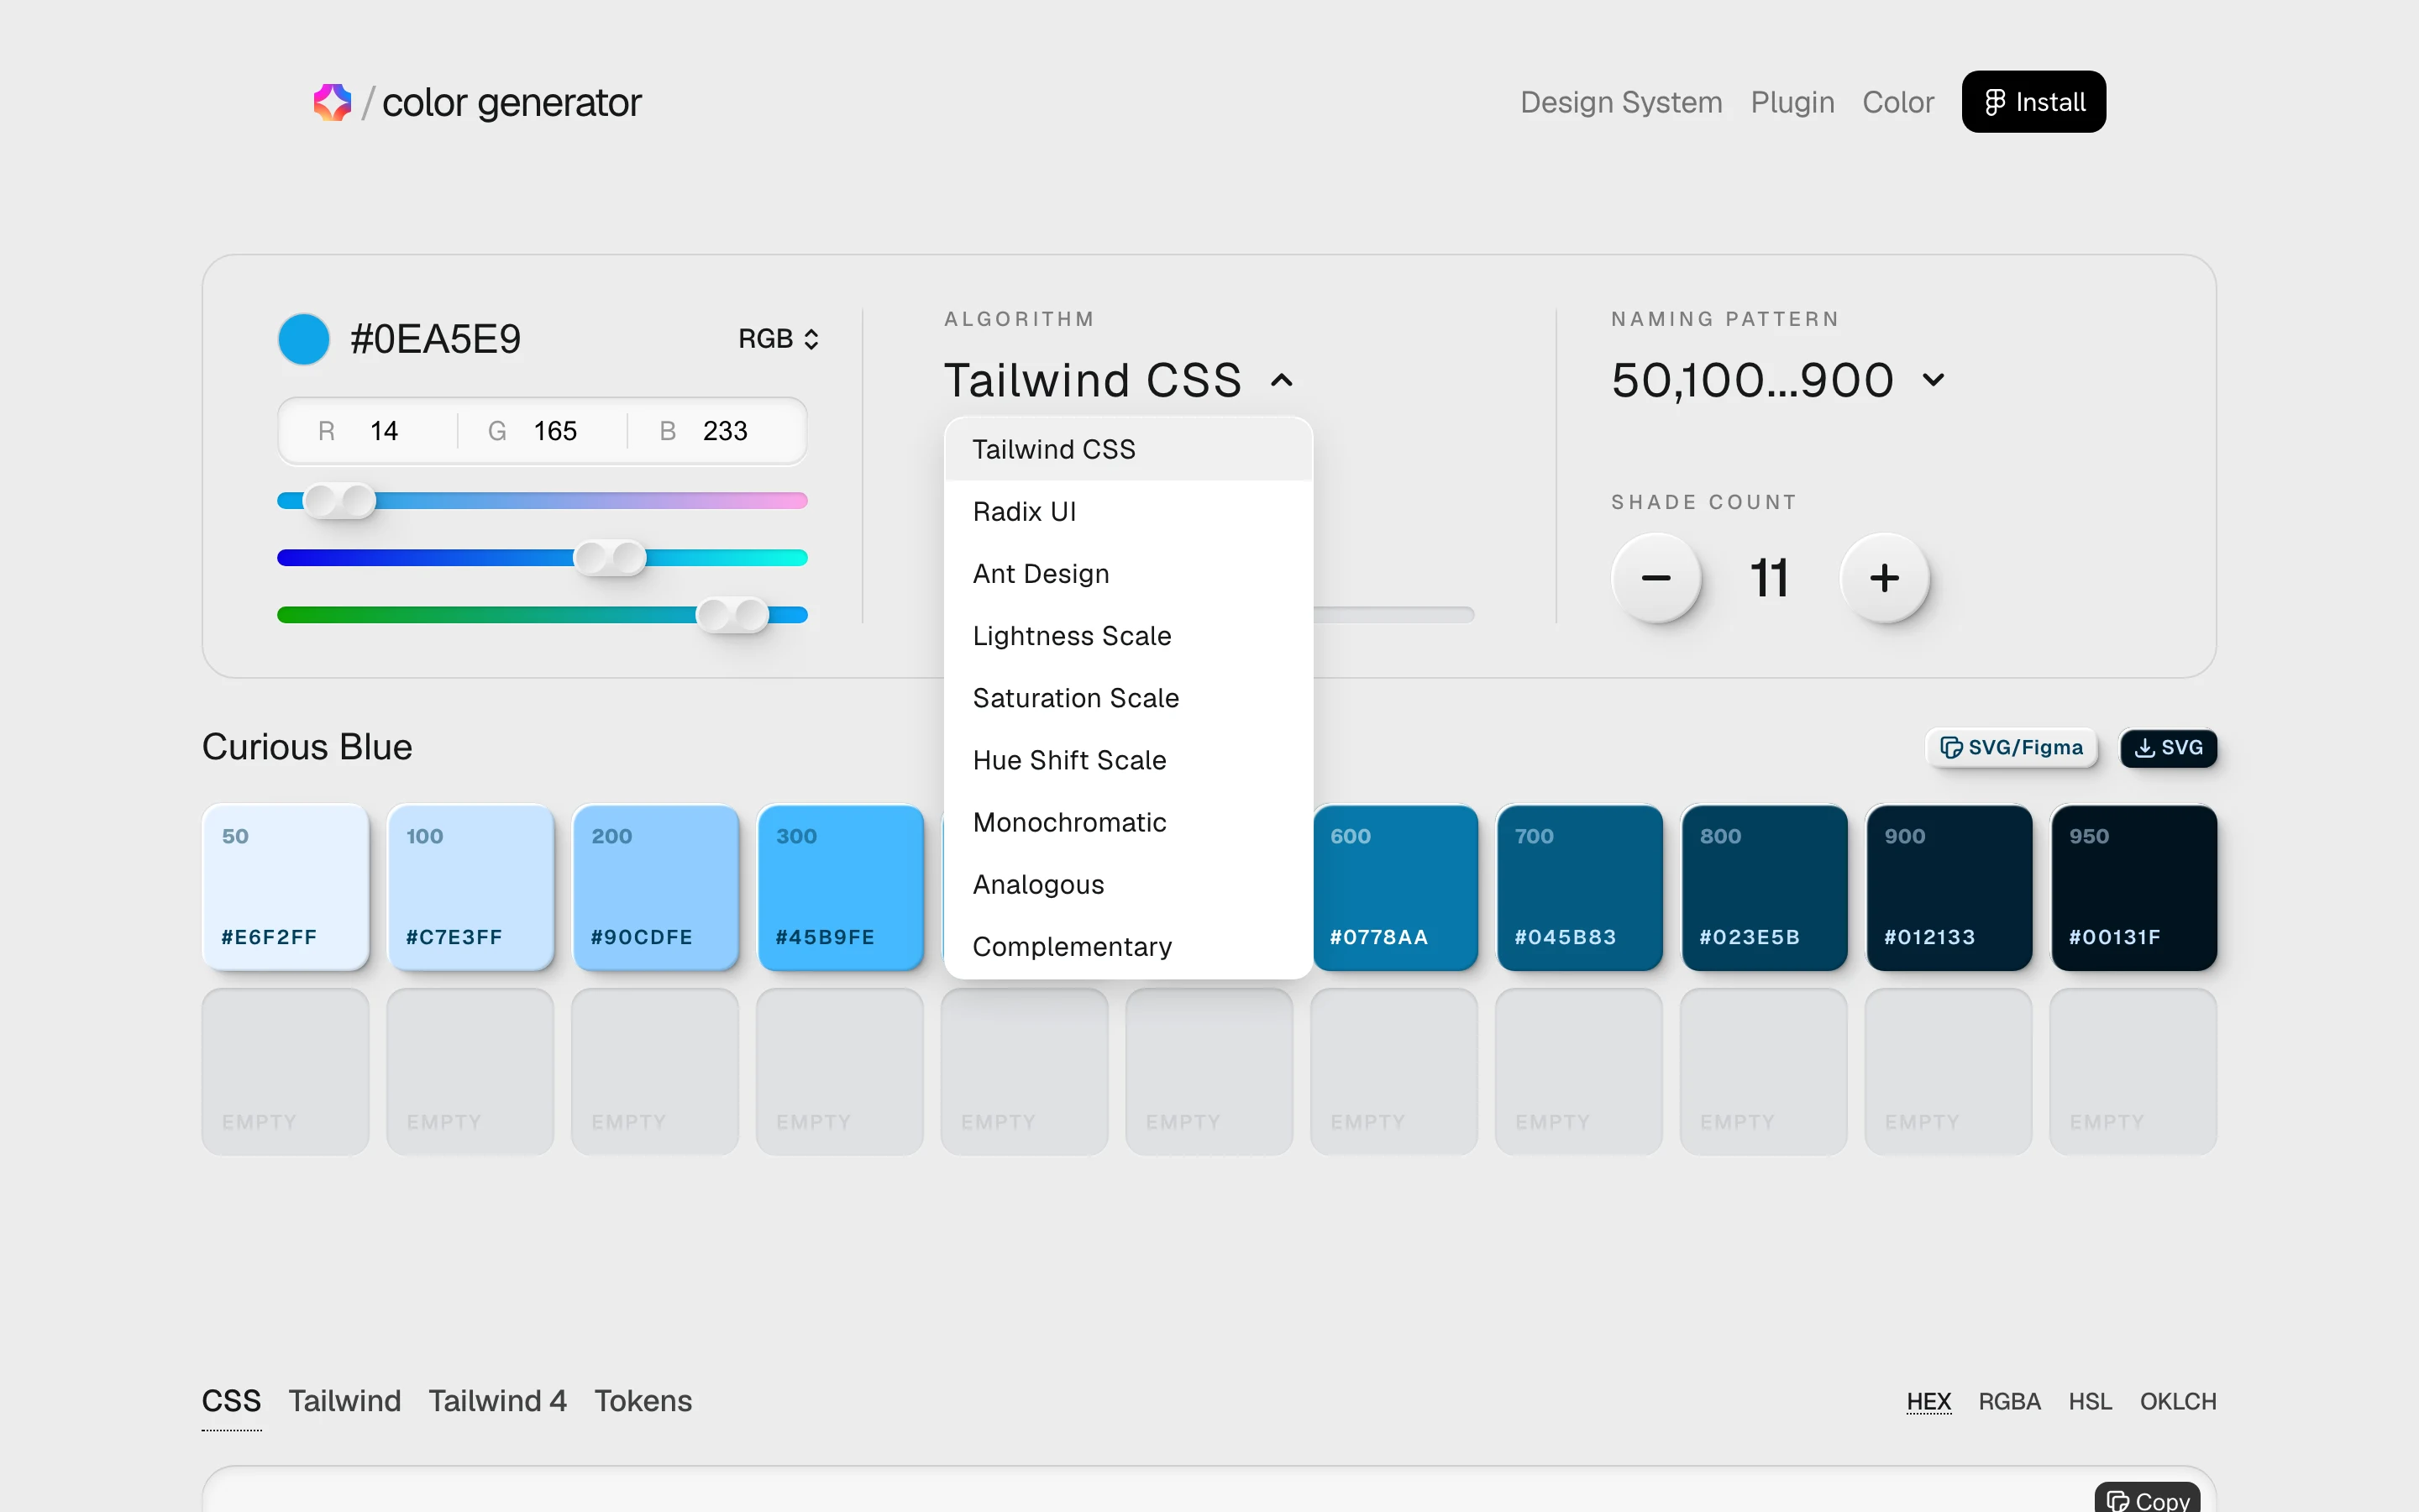Click the 200 shade swatch #90CDFE

[x=656, y=888]
